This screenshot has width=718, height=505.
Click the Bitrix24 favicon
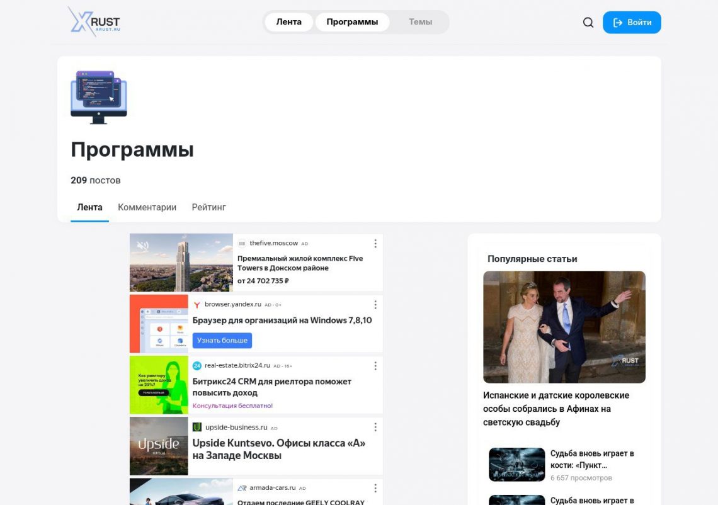[197, 366]
